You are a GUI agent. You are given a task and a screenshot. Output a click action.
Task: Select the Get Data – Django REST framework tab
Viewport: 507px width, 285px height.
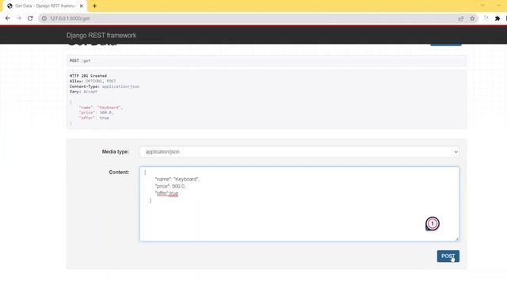[44, 6]
